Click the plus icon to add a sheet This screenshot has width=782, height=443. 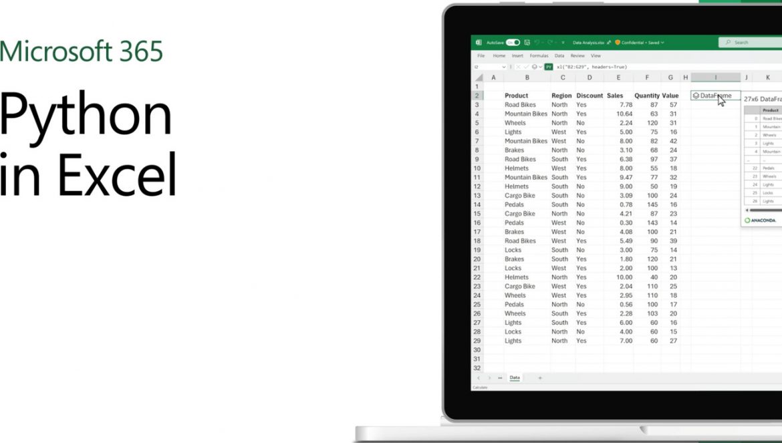[540, 378]
